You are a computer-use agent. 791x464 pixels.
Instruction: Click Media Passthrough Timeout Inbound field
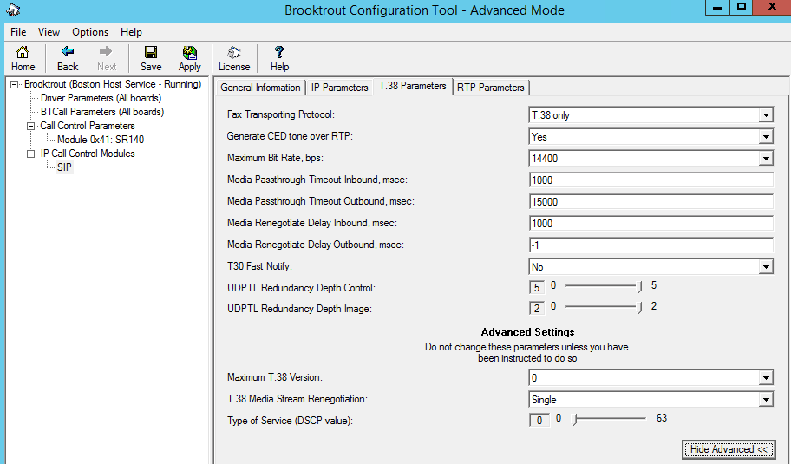click(x=650, y=180)
